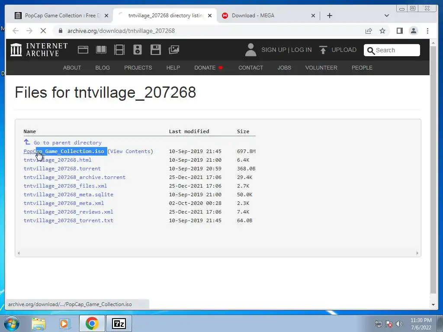The image size is (443, 332).
Task: Click View Contents link for the ISO
Action: 130,151
